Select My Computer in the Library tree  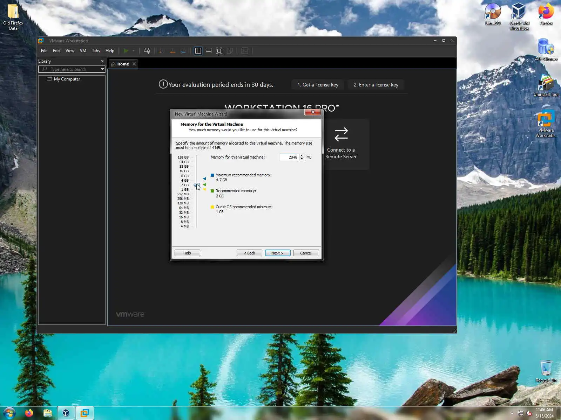click(67, 79)
